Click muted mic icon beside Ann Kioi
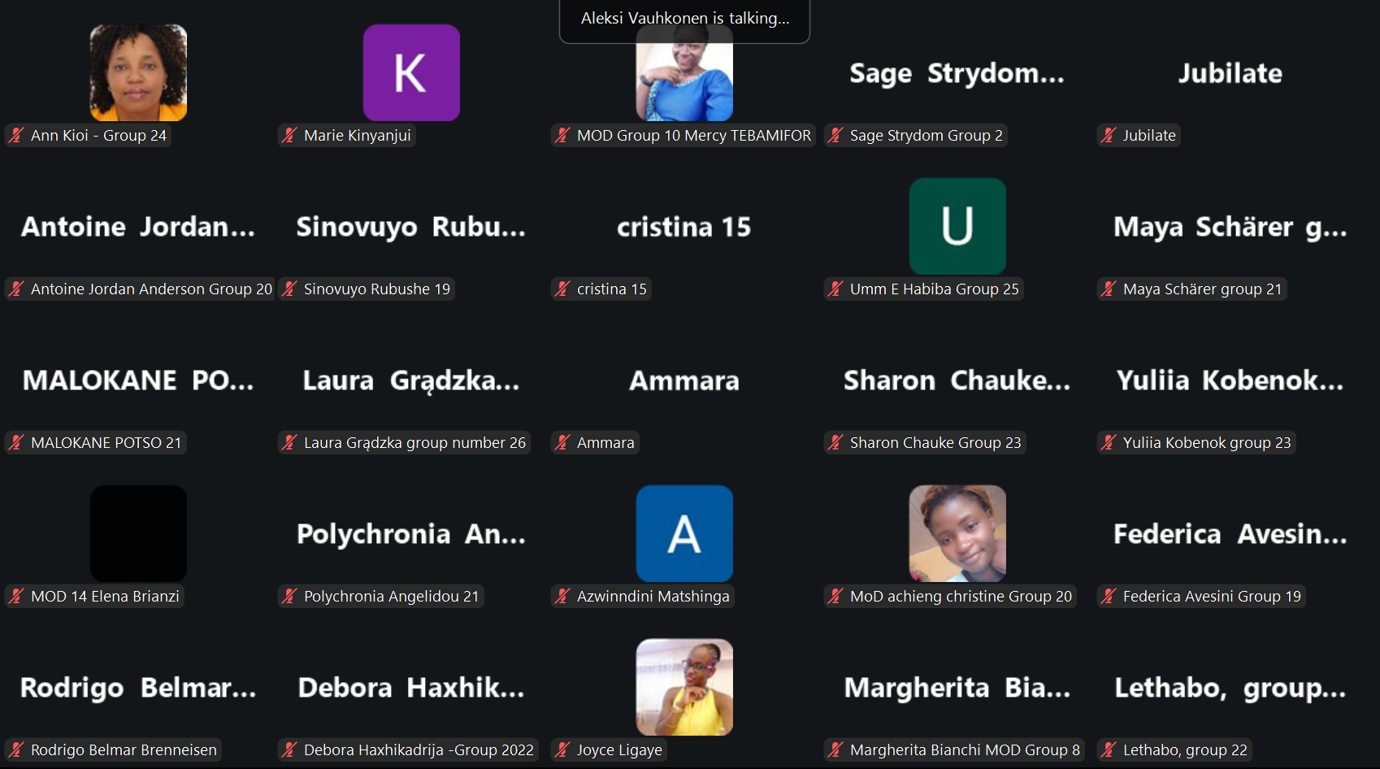 pyautogui.click(x=16, y=135)
